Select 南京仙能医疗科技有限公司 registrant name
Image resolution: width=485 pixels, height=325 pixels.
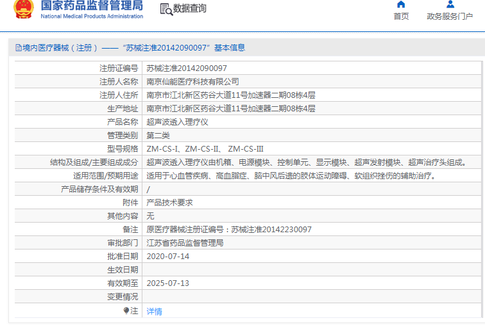[x=192, y=82]
